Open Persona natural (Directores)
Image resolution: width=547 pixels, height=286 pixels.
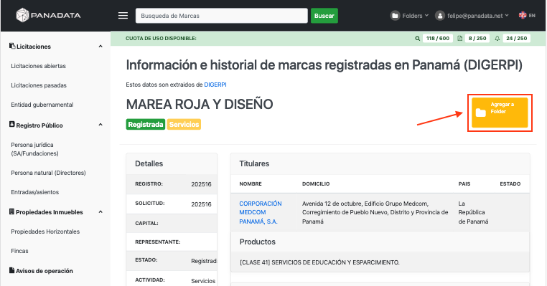[48, 173]
